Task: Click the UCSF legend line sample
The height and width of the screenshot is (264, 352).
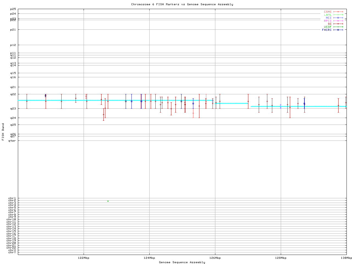Action: [338, 27]
